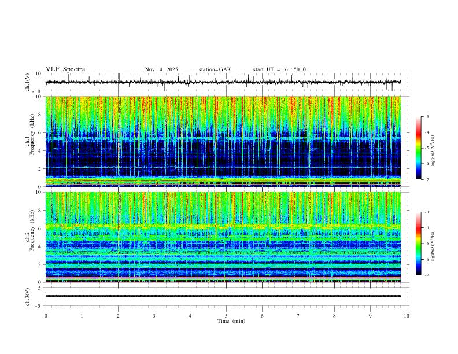Click the "start UT = 6 : 50: 0" label

[x=279, y=69]
